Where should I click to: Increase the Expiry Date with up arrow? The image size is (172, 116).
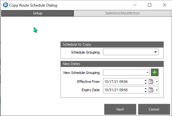click(146, 89)
